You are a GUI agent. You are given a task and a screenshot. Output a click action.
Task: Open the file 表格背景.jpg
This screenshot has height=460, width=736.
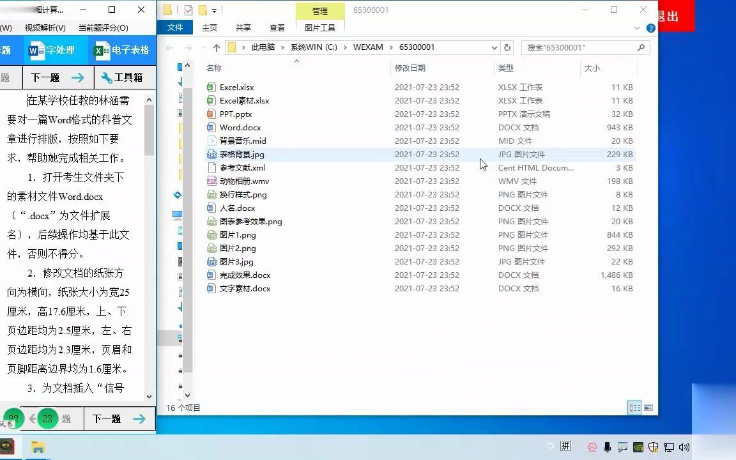(x=240, y=154)
